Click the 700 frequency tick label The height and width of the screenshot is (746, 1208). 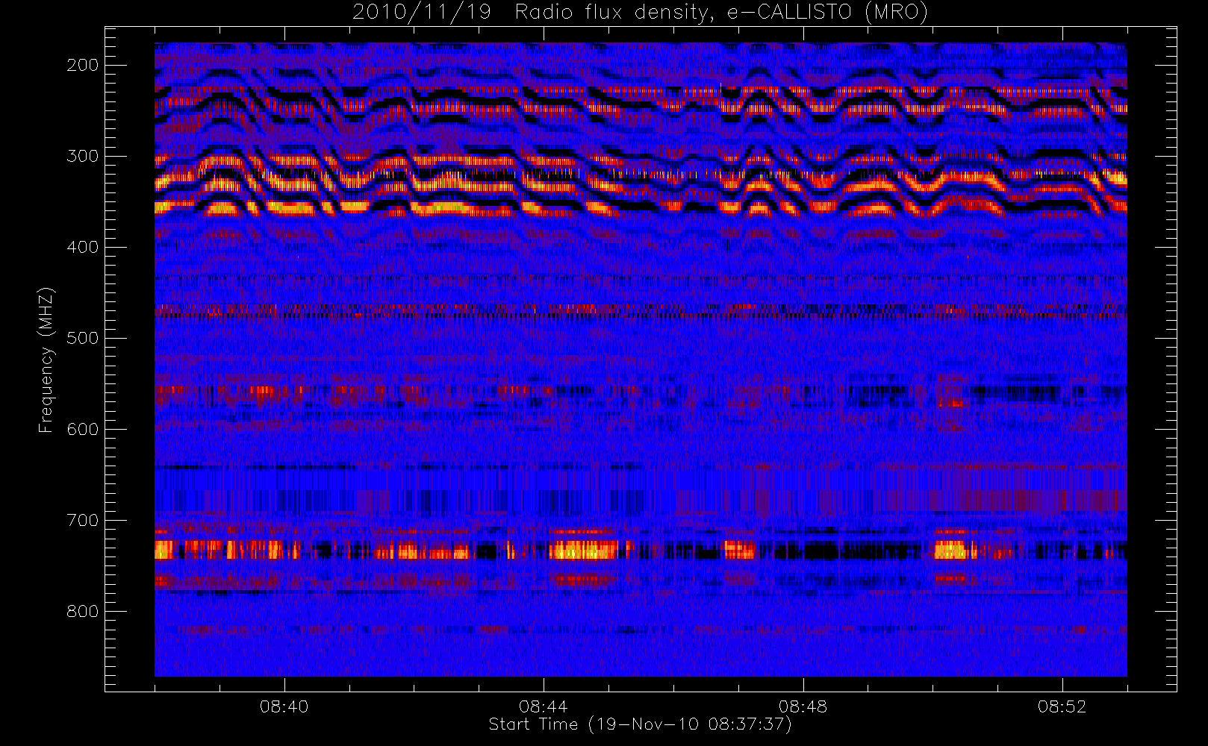[82, 520]
